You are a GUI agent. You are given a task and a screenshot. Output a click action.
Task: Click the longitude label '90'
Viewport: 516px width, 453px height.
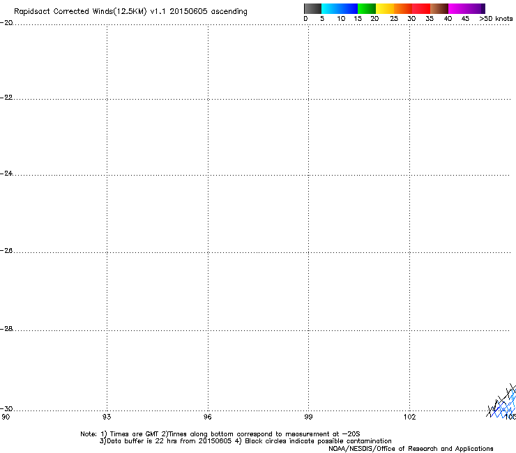(x=6, y=417)
